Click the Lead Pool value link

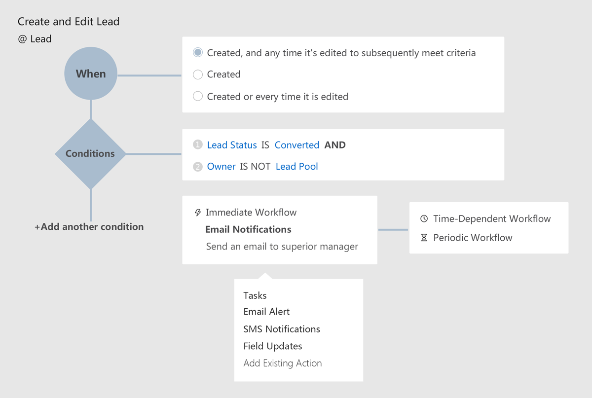tap(296, 167)
